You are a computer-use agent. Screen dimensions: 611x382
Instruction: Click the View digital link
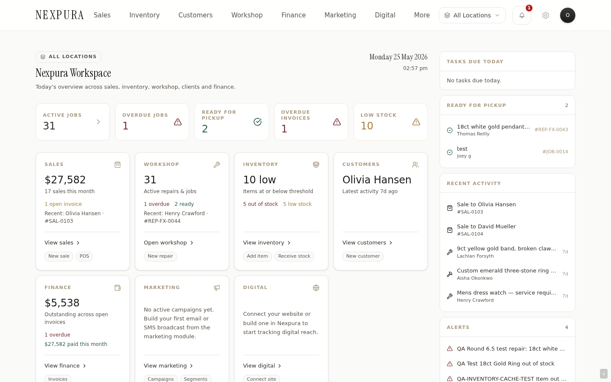pos(262,366)
